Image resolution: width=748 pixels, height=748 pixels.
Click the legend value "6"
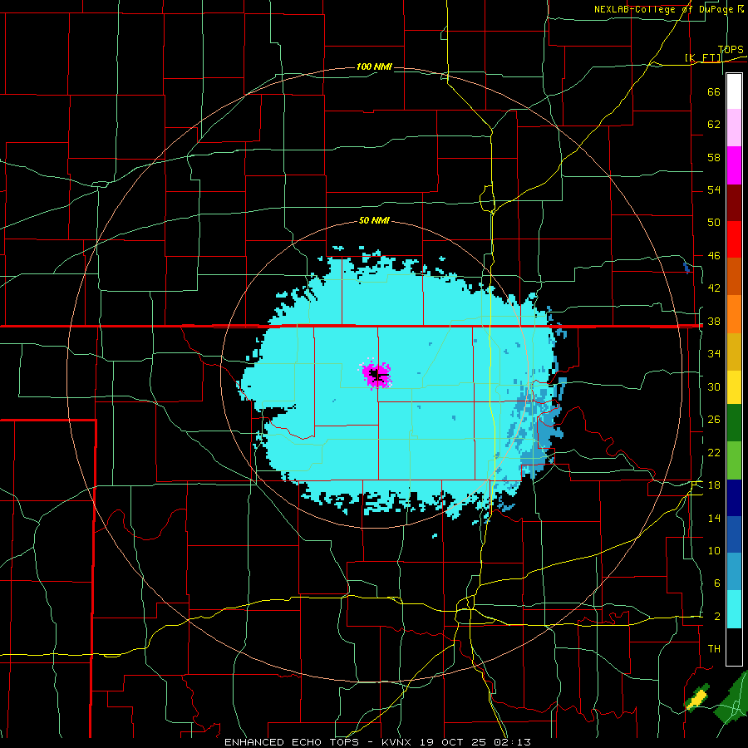(717, 583)
